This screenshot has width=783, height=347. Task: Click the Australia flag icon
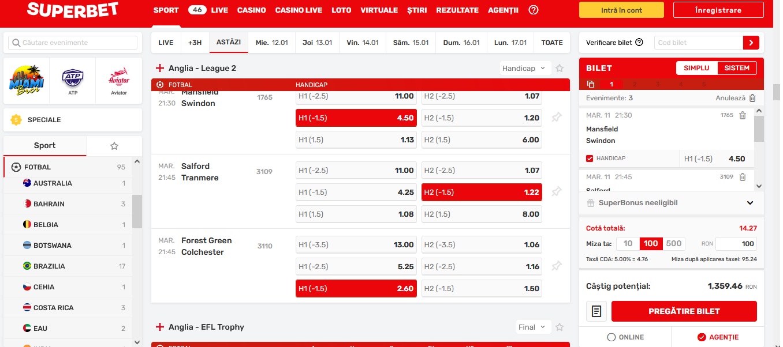click(x=27, y=183)
